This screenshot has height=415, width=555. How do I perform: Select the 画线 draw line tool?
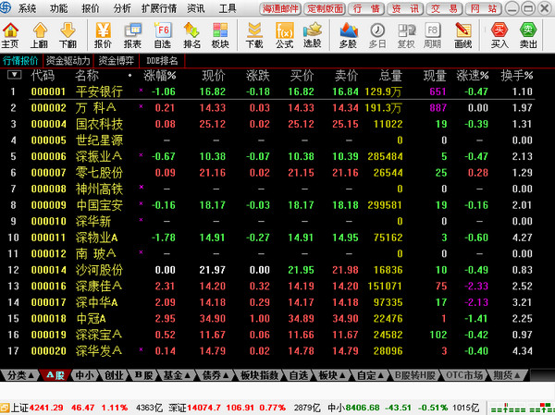pos(463,35)
